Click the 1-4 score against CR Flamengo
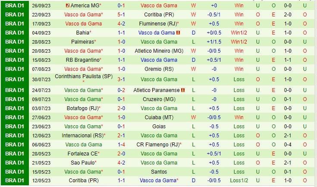 [x=121, y=145]
